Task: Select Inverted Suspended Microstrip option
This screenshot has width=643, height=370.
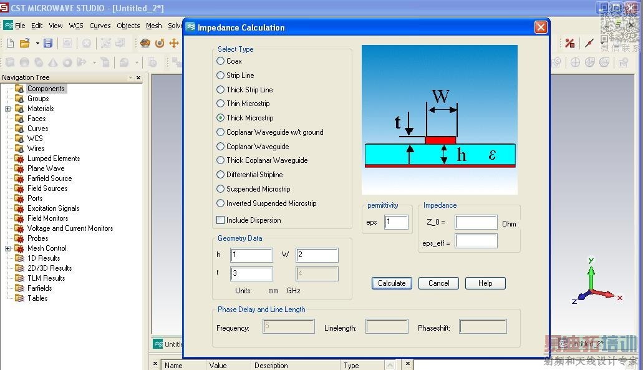Action: click(220, 203)
